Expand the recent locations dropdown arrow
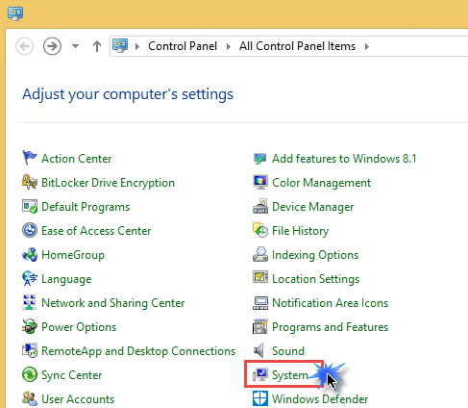Image resolution: width=468 pixels, height=408 pixels. point(75,46)
